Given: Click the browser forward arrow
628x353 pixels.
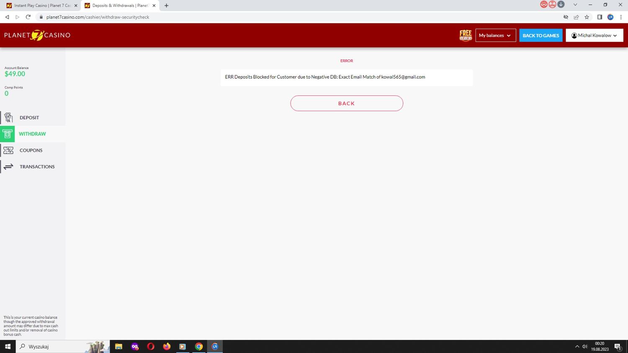Looking at the screenshot, I should tap(17, 17).
